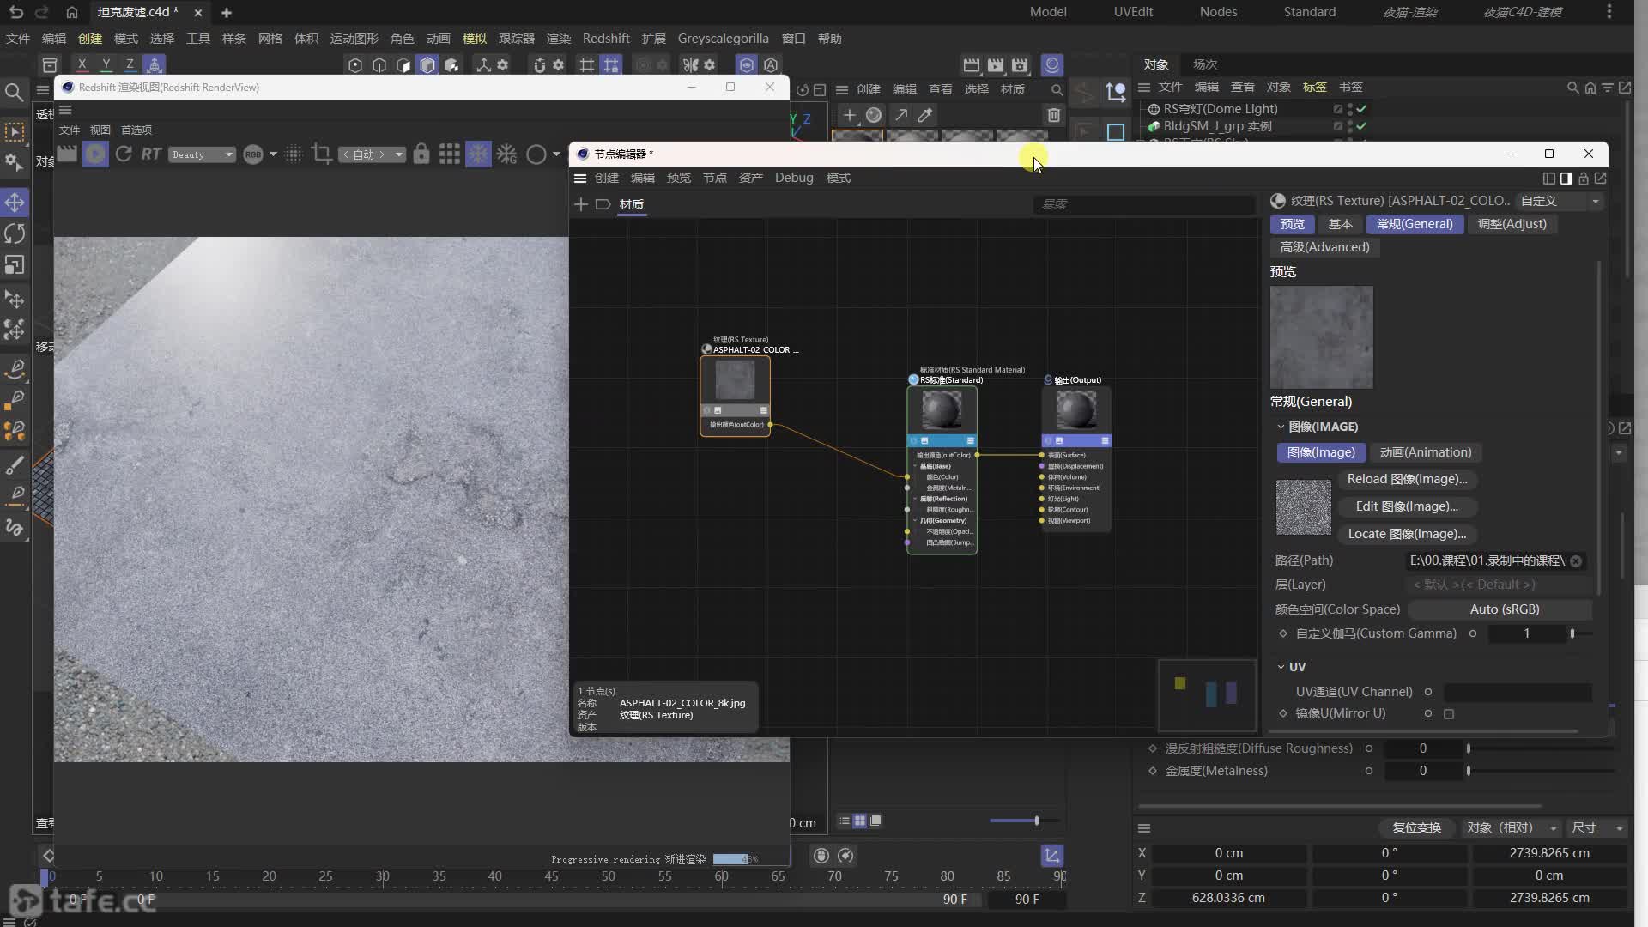The width and height of the screenshot is (1648, 927).
Task: Click the filter icon in object manager
Action: click(1607, 88)
